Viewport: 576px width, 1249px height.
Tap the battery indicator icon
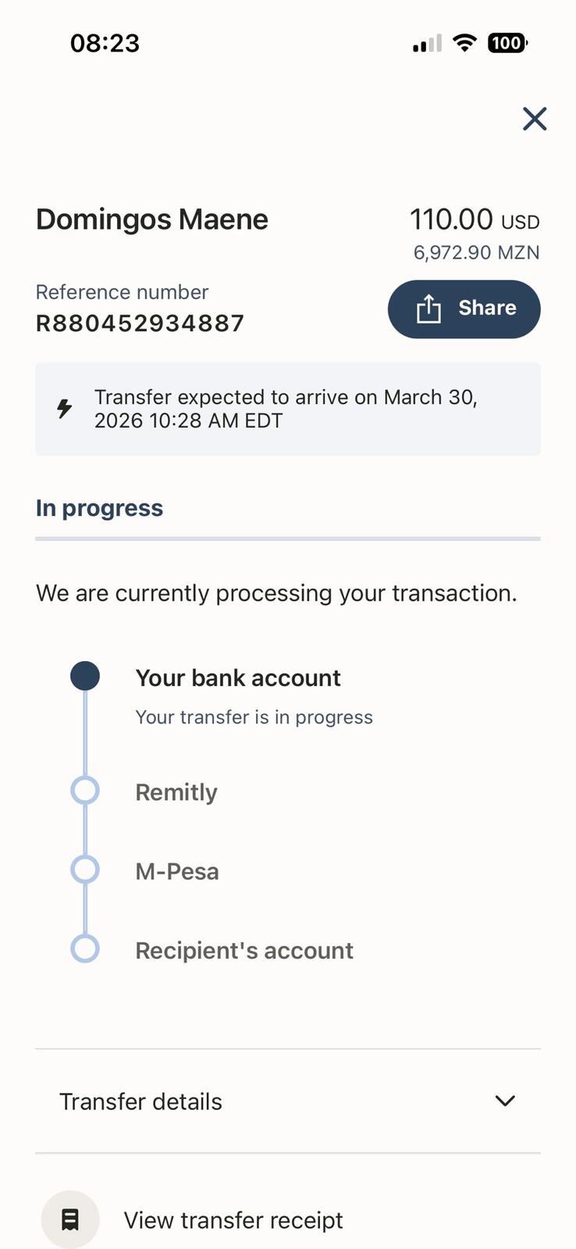[x=507, y=43]
